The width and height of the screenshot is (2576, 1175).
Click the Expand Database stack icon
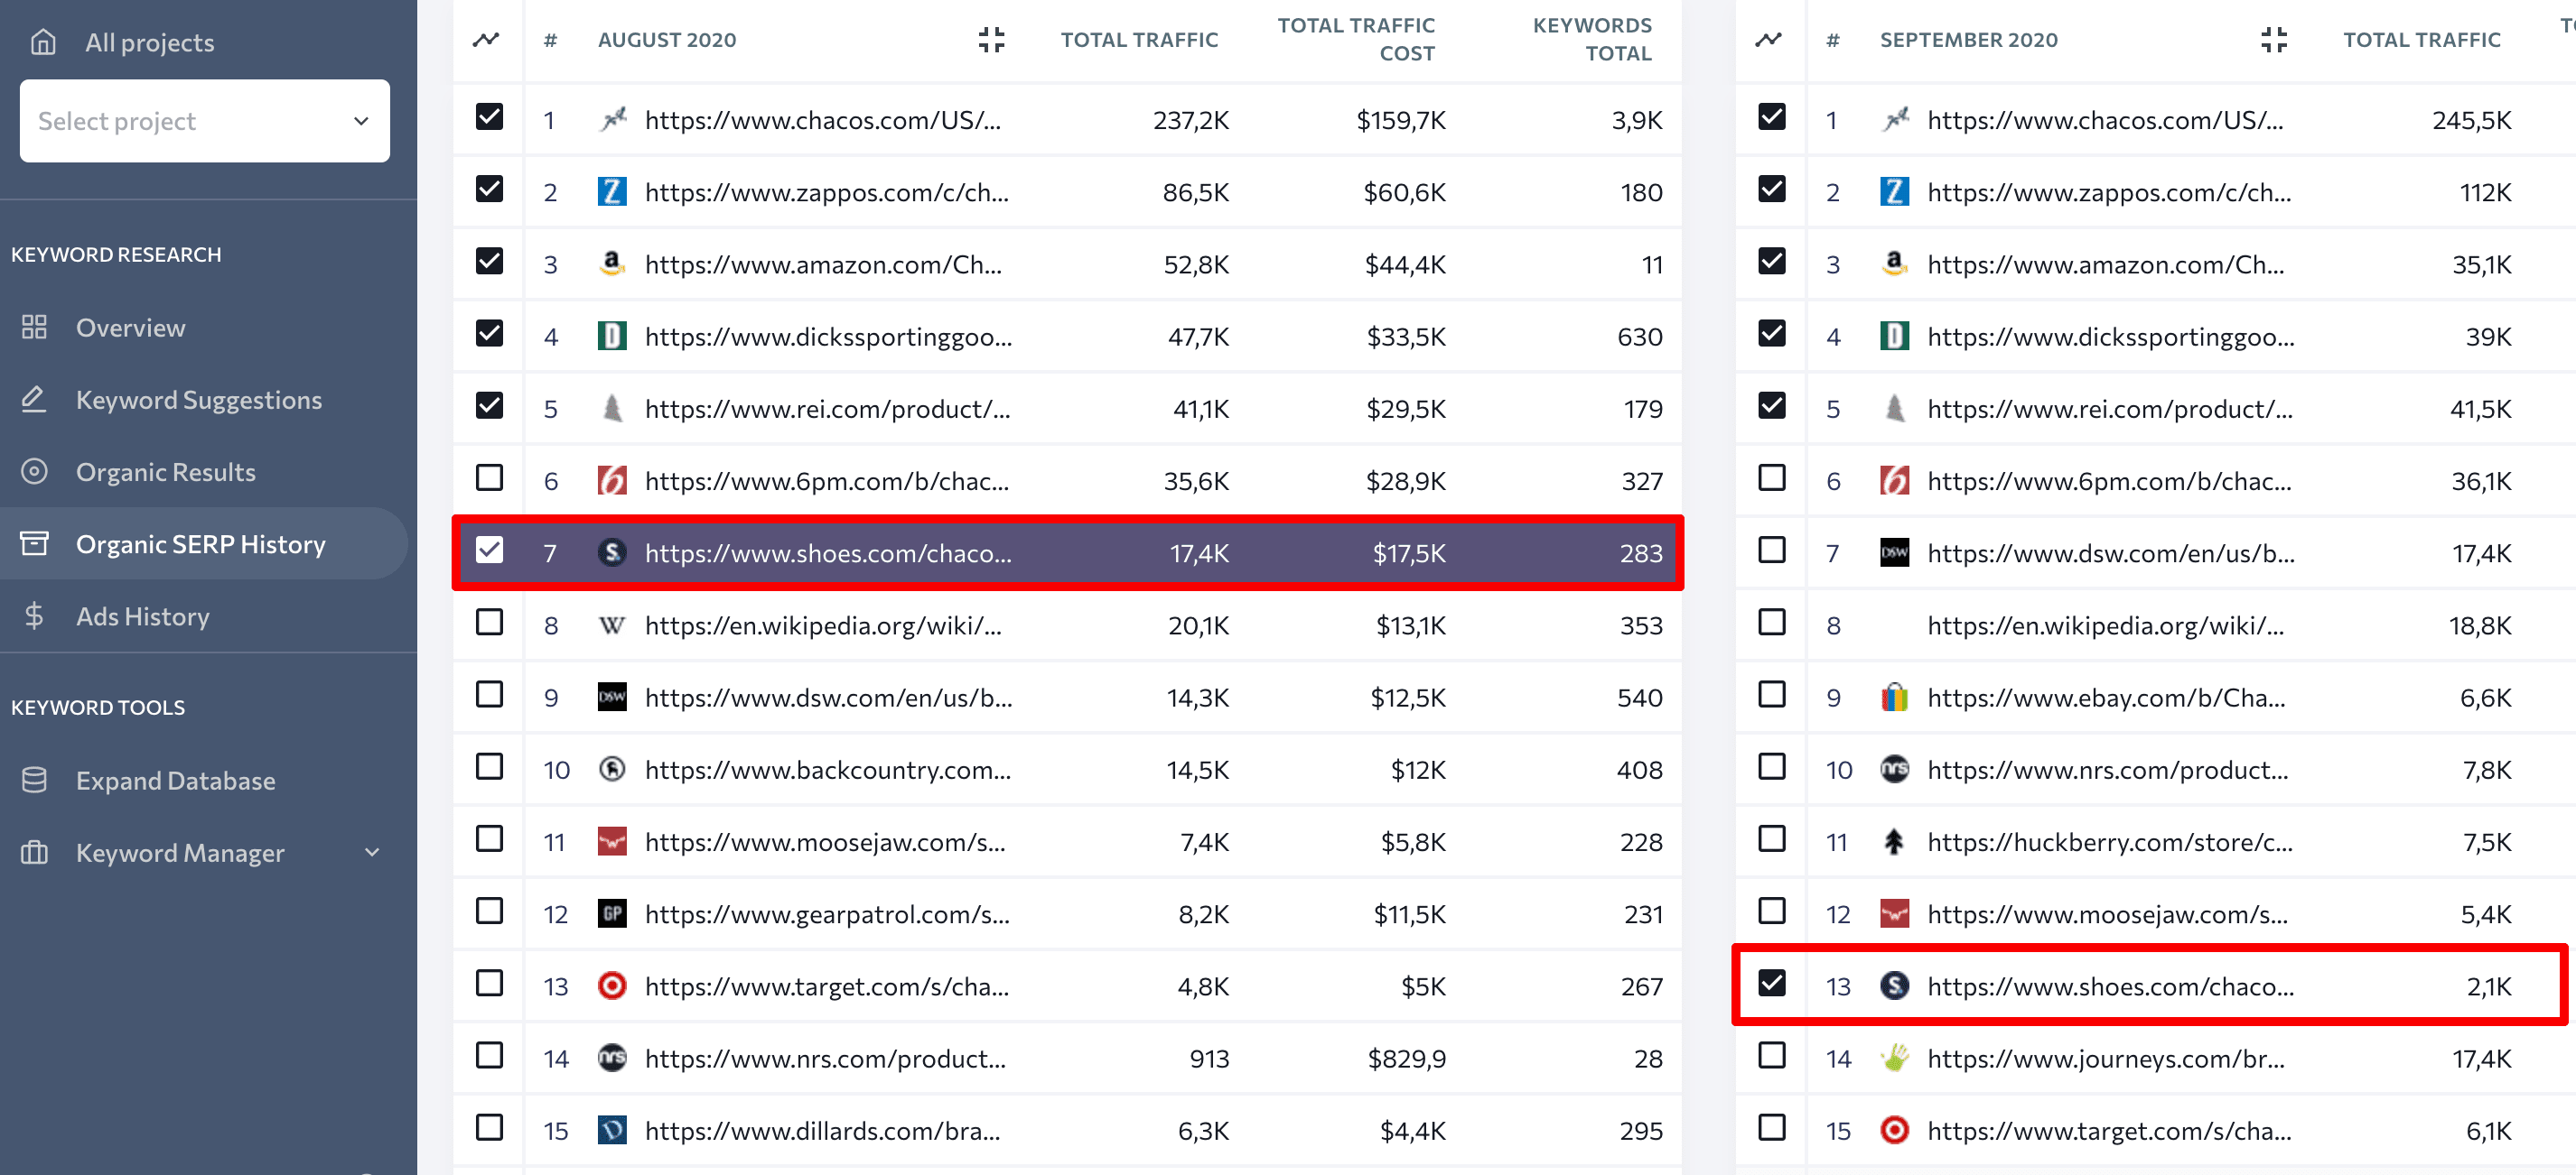coord(35,780)
